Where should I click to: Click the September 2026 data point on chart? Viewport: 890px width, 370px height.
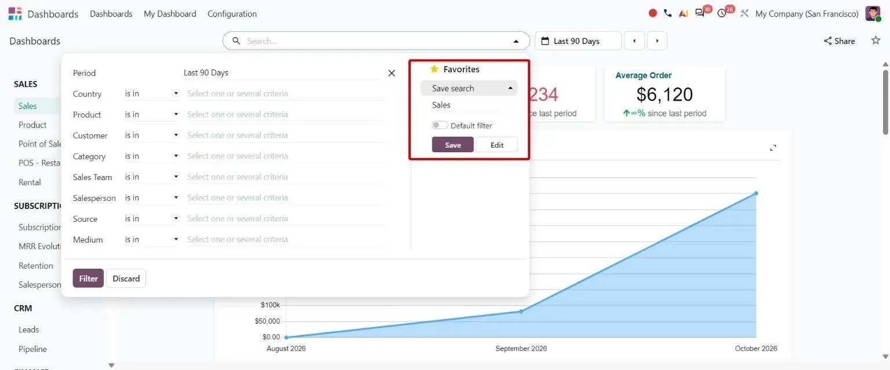521,312
